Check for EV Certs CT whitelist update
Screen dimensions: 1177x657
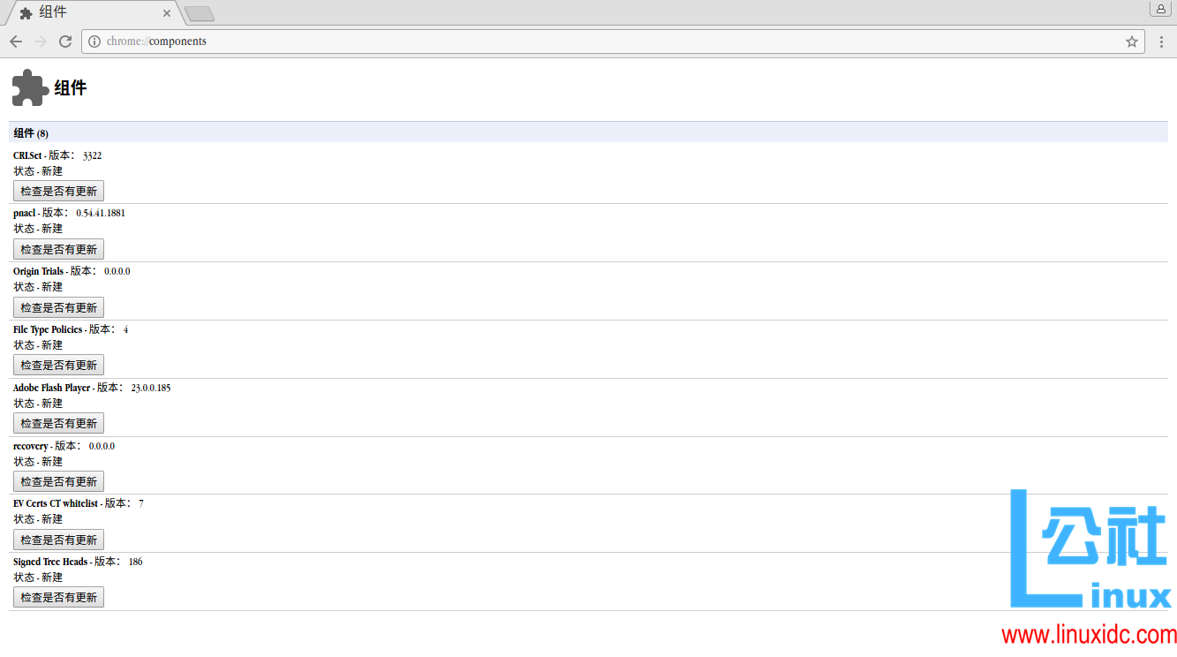pyautogui.click(x=58, y=540)
